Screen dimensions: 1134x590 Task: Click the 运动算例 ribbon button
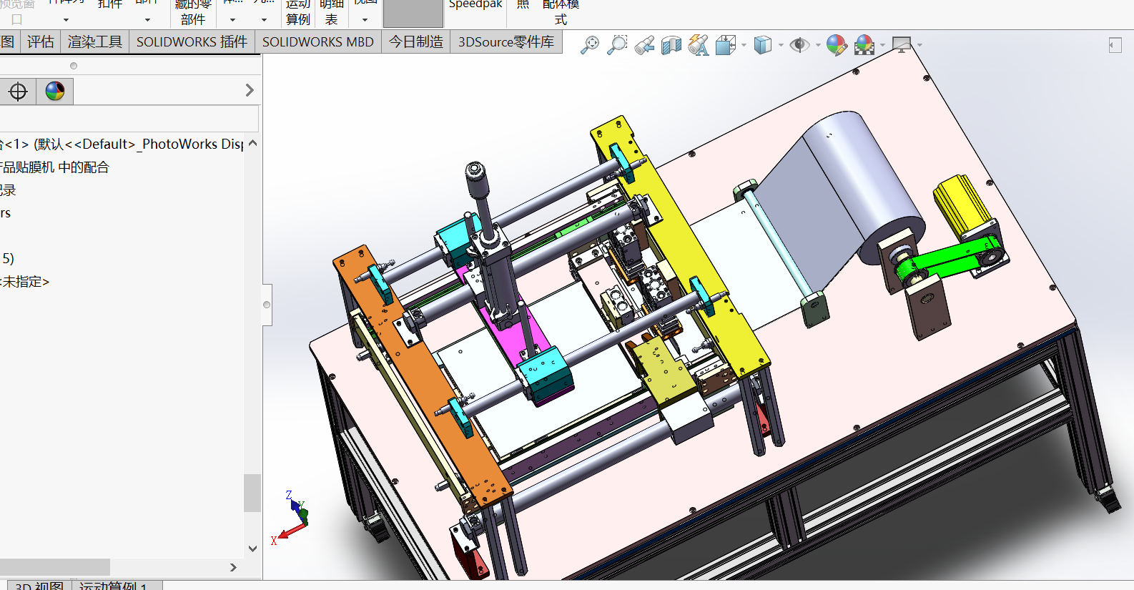[298, 12]
